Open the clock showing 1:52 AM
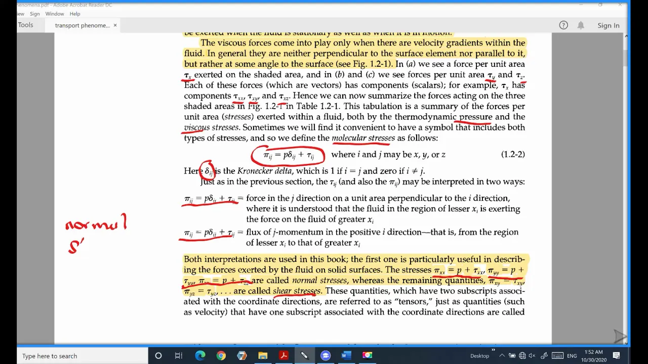Image resolution: width=648 pixels, height=364 pixels. click(593, 355)
